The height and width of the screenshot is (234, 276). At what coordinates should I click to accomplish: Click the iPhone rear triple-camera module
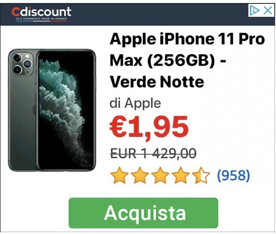click(x=22, y=63)
